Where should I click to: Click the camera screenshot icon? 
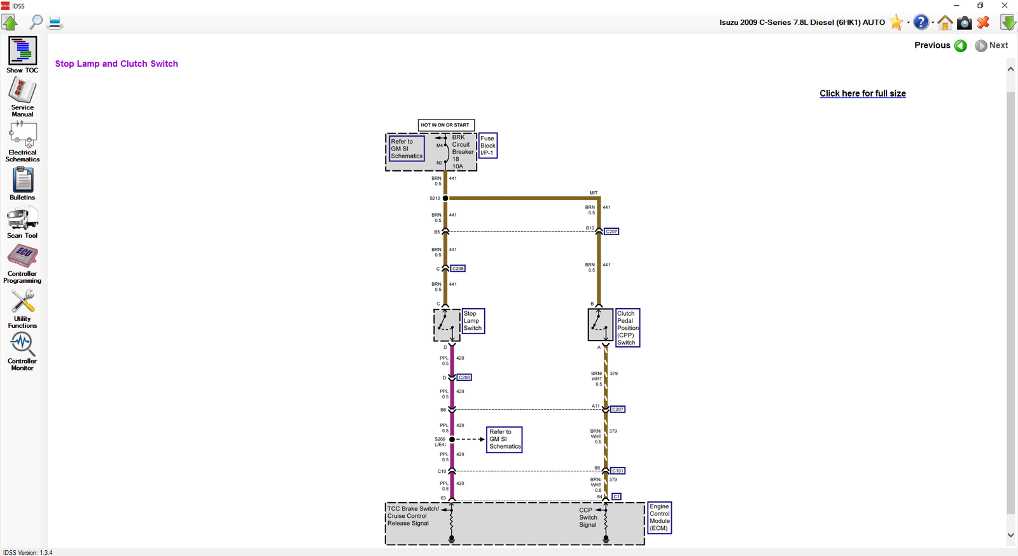[x=965, y=23]
